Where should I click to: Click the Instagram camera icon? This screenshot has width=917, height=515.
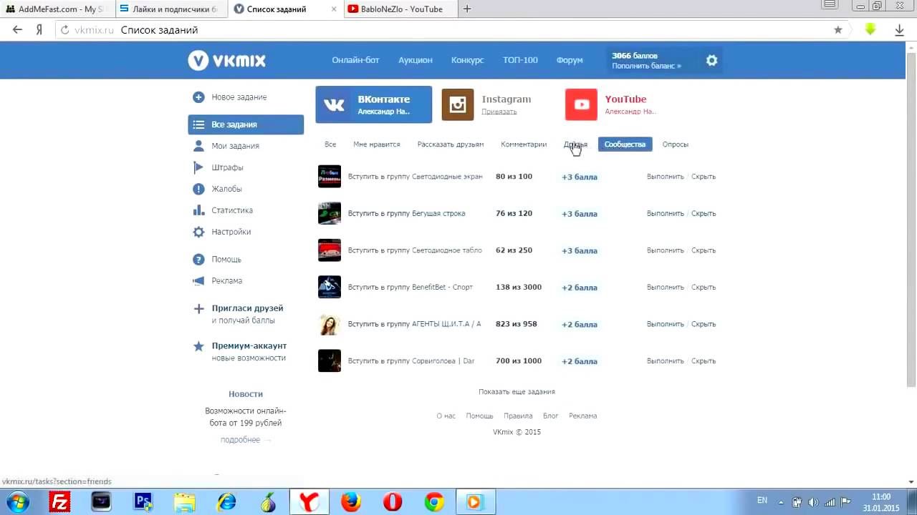pos(458,104)
